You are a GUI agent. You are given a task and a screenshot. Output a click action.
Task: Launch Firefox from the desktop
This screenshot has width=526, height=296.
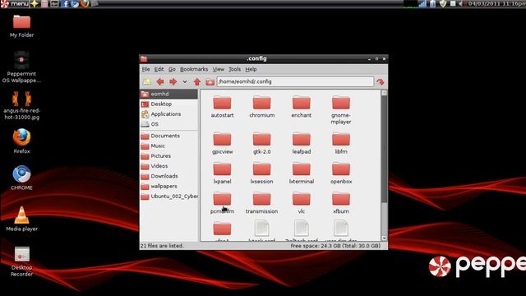[22, 141]
